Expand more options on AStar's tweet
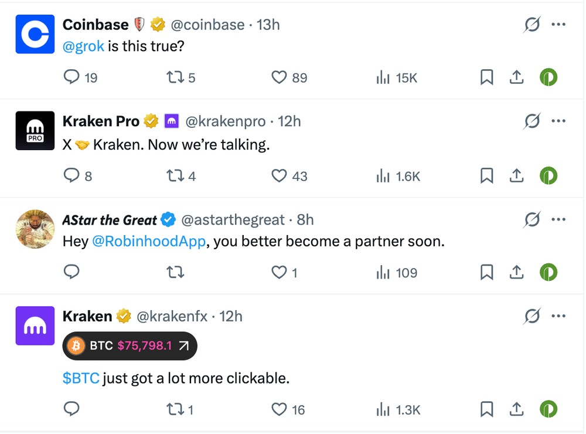 coord(558,219)
